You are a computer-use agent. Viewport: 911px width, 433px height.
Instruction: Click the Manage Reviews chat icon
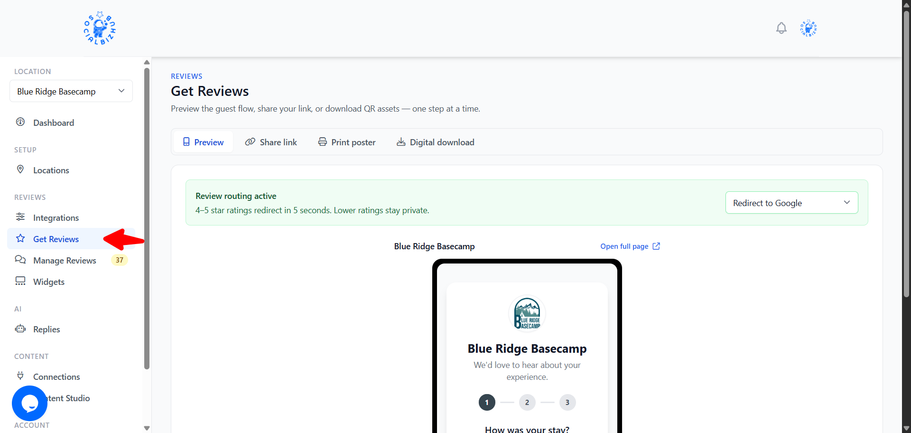(20, 260)
